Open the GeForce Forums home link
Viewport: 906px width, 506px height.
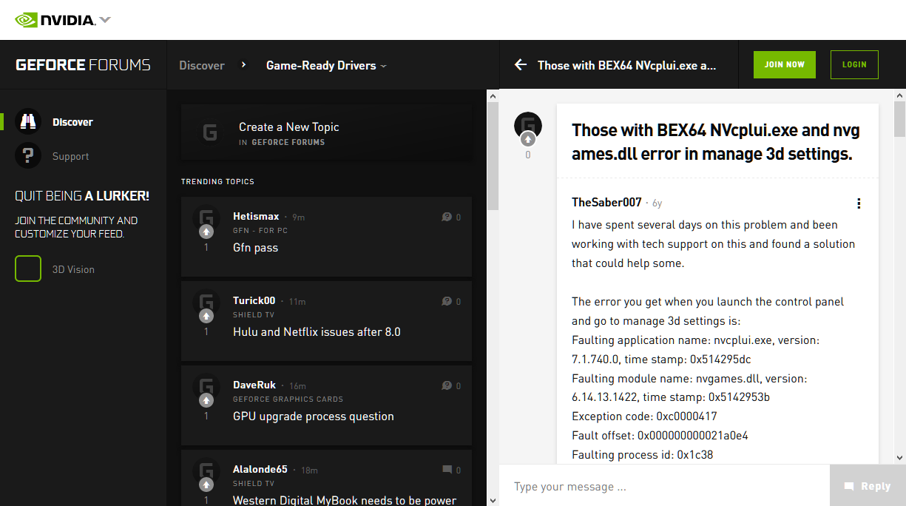pyautogui.click(x=83, y=65)
